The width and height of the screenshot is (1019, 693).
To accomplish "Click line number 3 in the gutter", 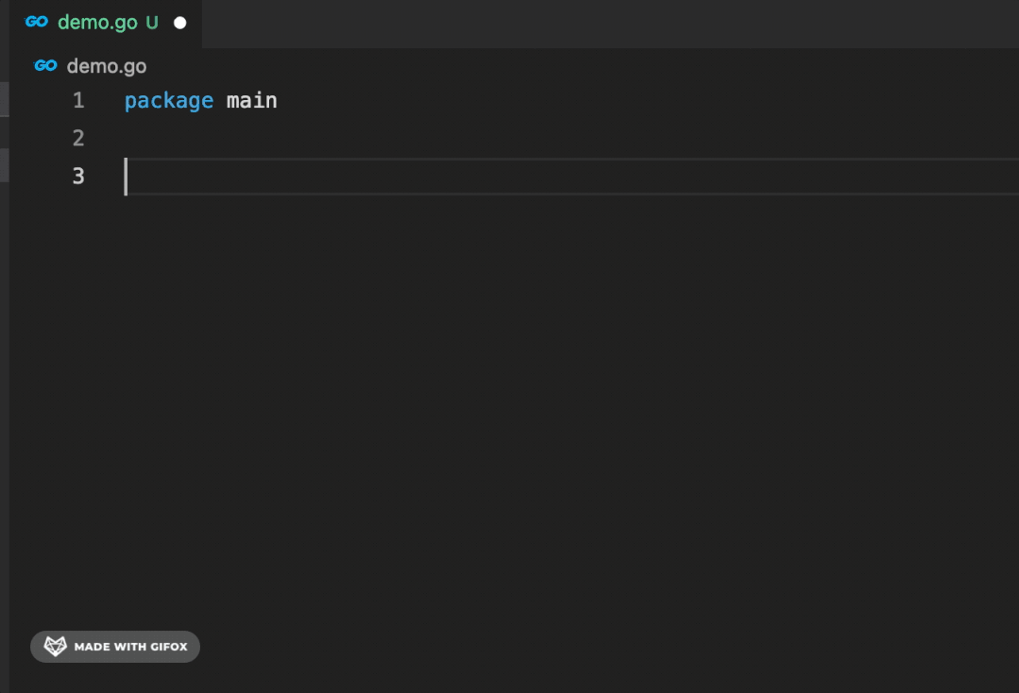I will click(x=78, y=176).
